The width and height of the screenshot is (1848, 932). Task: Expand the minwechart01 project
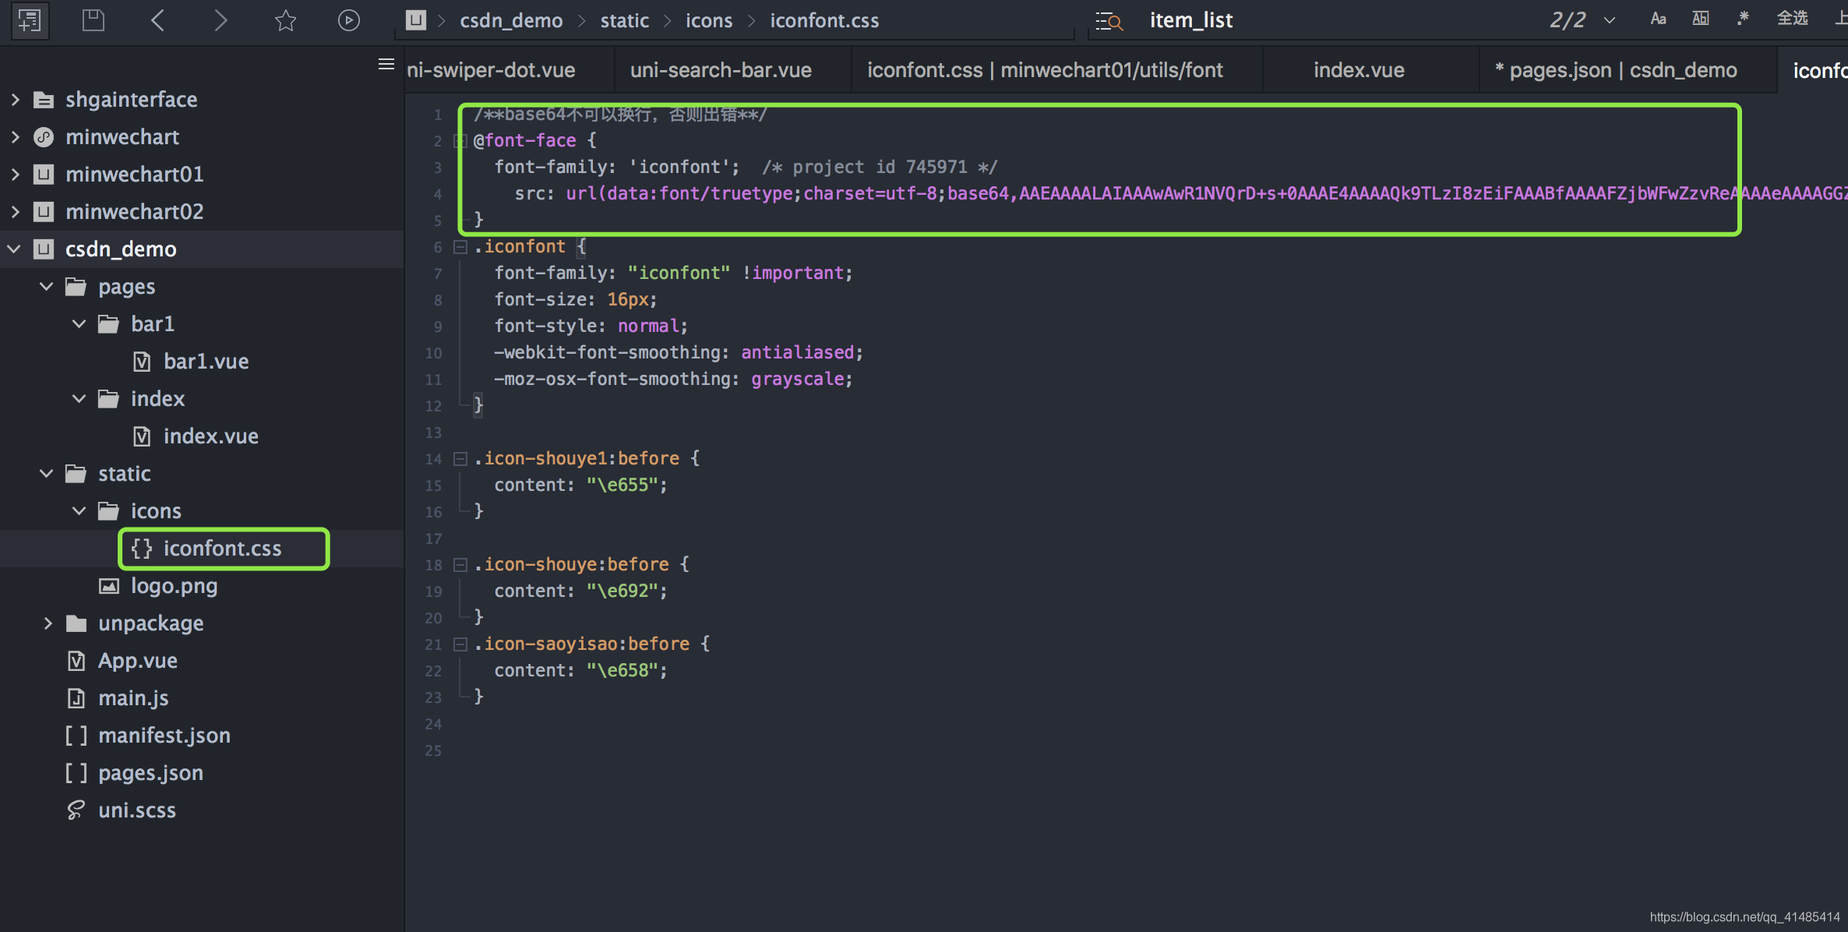click(15, 175)
